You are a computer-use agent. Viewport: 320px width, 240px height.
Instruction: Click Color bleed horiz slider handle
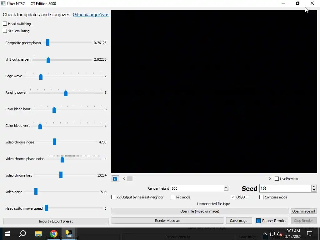click(54, 110)
